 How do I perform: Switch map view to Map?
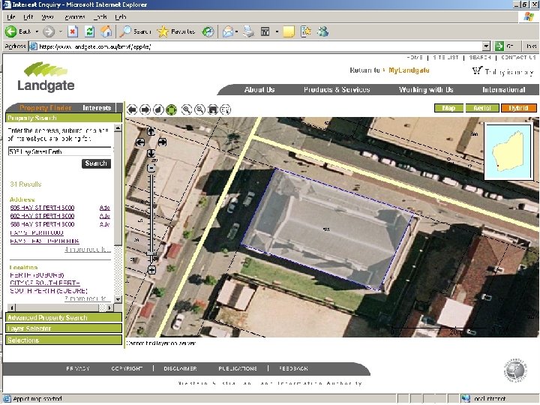coord(448,108)
